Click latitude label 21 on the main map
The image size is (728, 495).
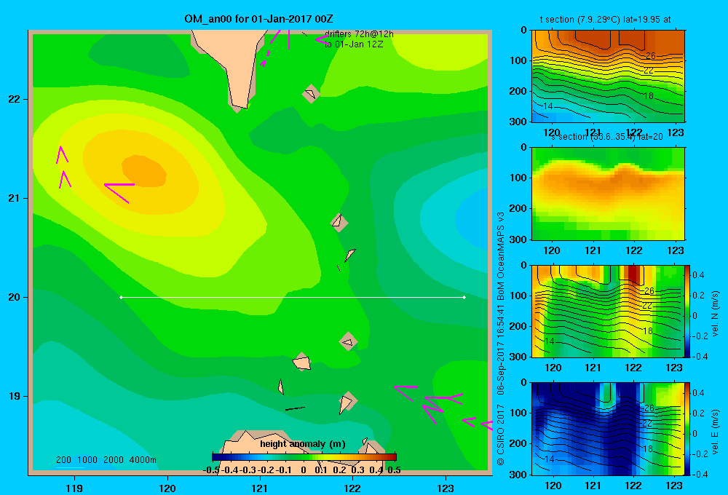click(x=15, y=198)
